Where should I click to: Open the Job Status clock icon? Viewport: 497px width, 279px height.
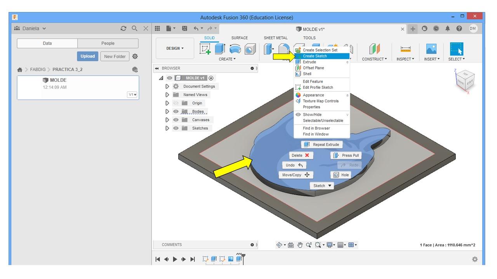(436, 29)
